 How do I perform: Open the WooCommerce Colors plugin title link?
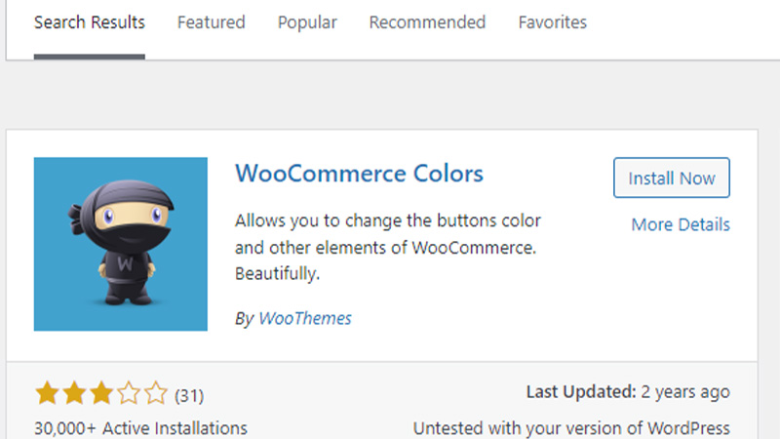[359, 174]
